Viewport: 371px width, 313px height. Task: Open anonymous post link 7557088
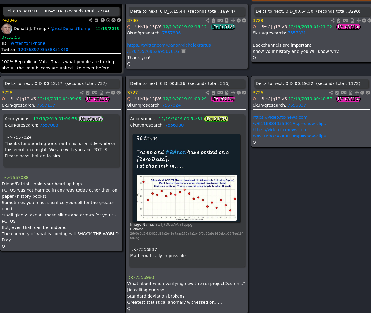[49, 125]
